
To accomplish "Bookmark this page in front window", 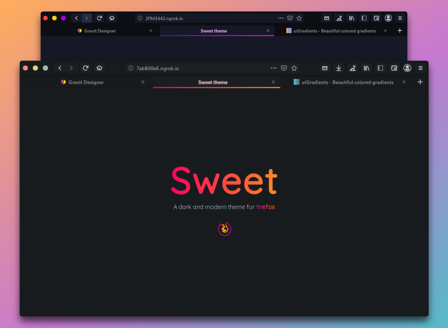I will coord(294,68).
